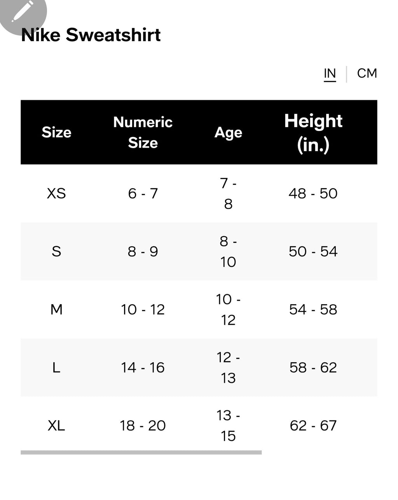Click the 48 - 50 height cell

pyautogui.click(x=313, y=193)
